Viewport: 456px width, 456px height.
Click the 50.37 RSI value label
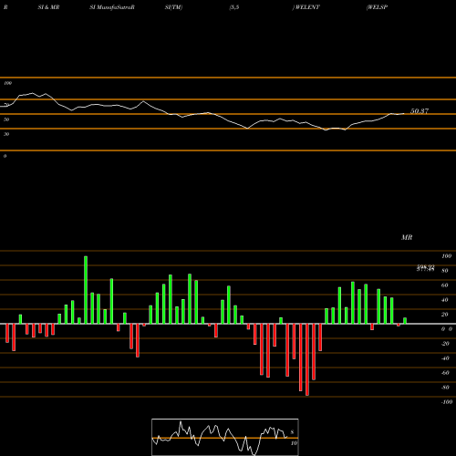(420, 111)
